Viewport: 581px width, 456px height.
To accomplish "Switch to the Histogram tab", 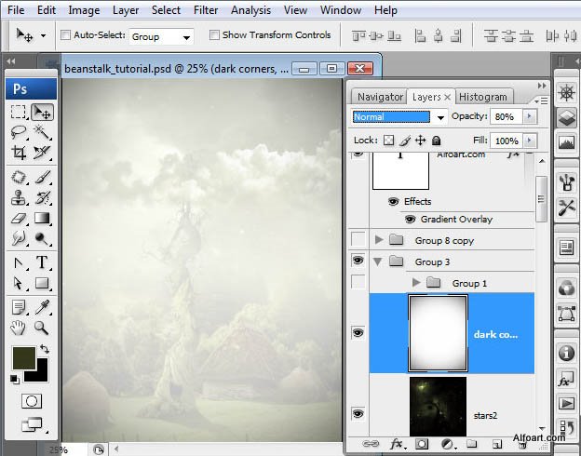I will [483, 97].
